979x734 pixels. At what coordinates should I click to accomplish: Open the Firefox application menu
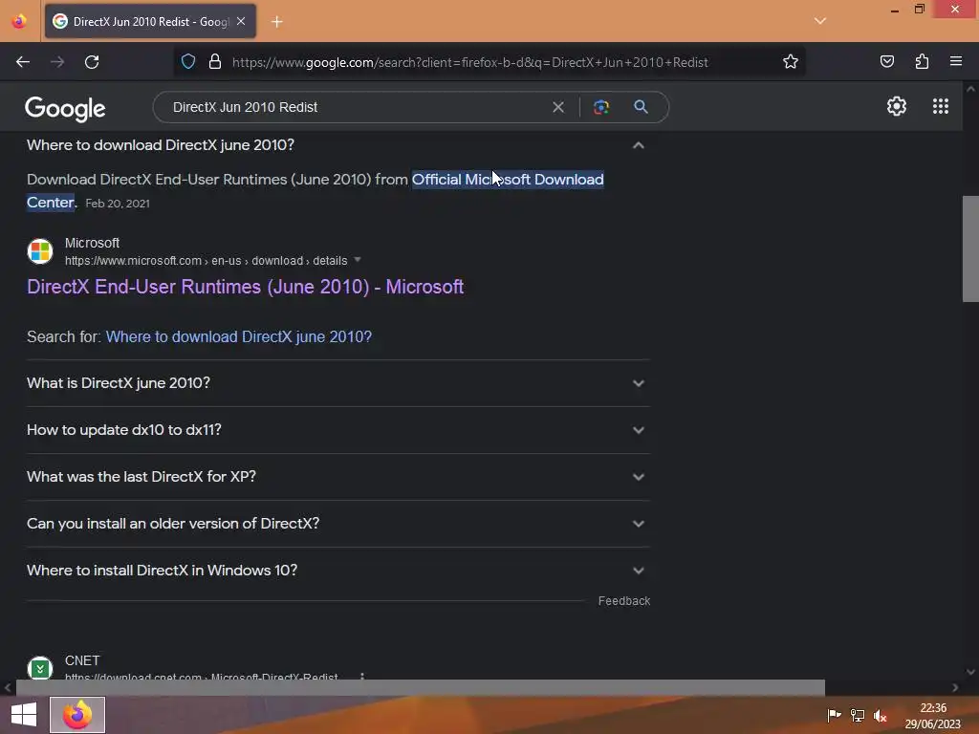[956, 61]
